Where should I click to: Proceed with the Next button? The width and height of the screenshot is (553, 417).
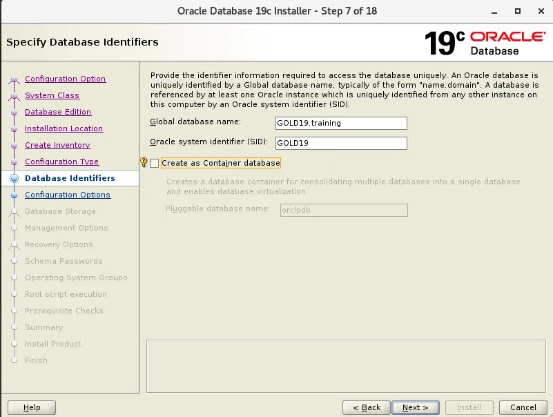coord(416,407)
